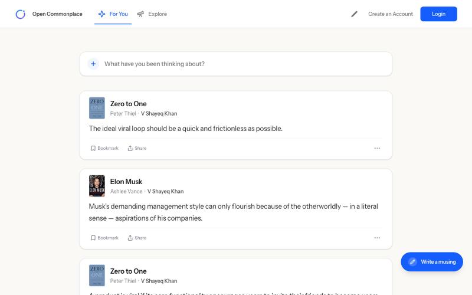Select the viral loop quote text
The width and height of the screenshot is (472, 295).
[185, 129]
